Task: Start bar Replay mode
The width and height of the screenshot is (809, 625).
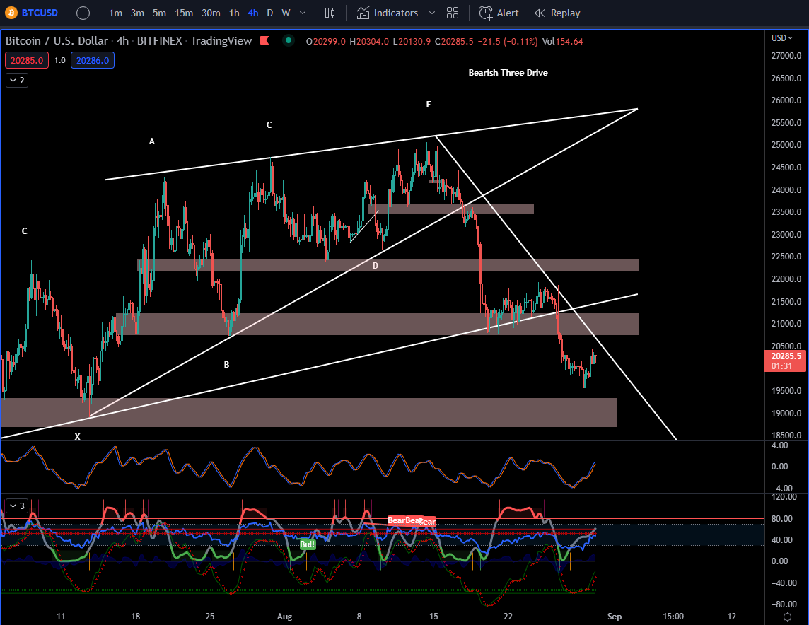Action: click(x=557, y=13)
